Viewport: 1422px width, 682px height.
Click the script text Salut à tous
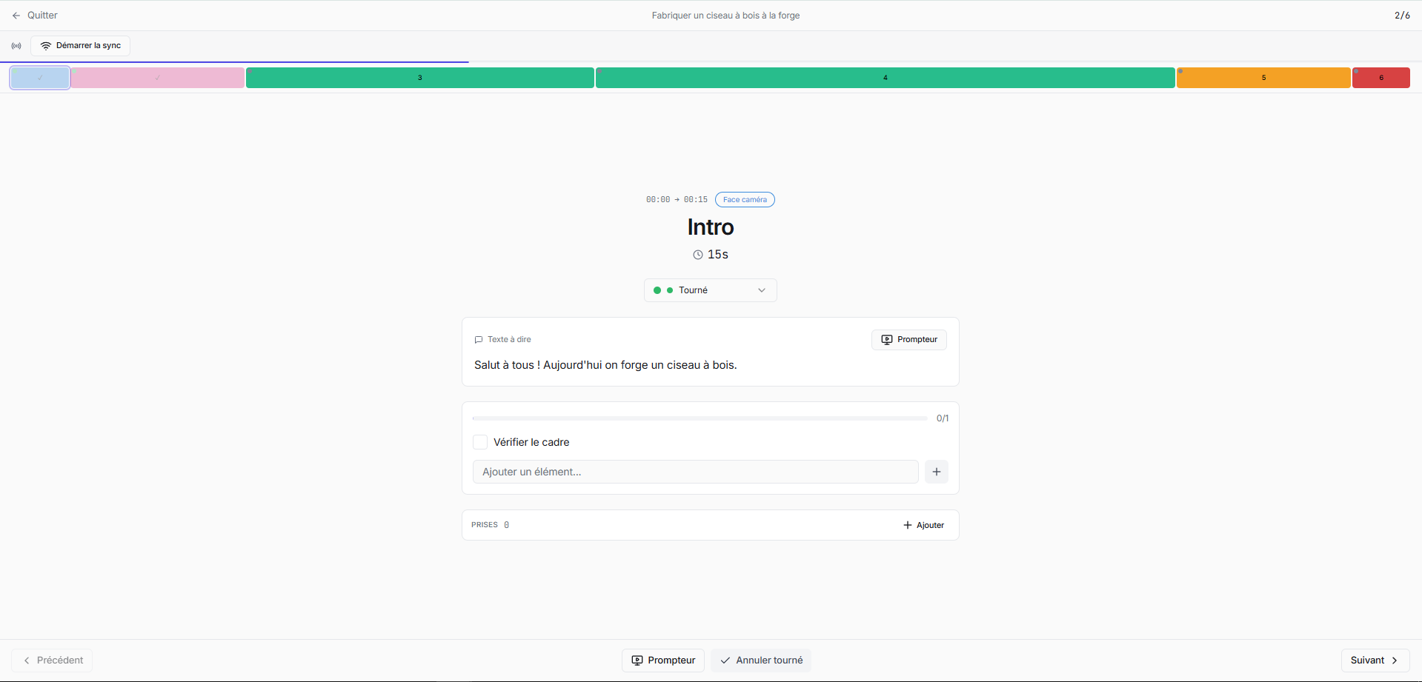point(605,365)
